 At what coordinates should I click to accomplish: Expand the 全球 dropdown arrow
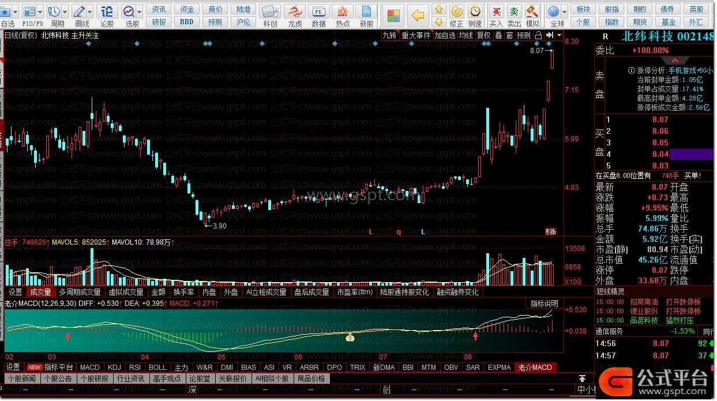click(x=563, y=12)
